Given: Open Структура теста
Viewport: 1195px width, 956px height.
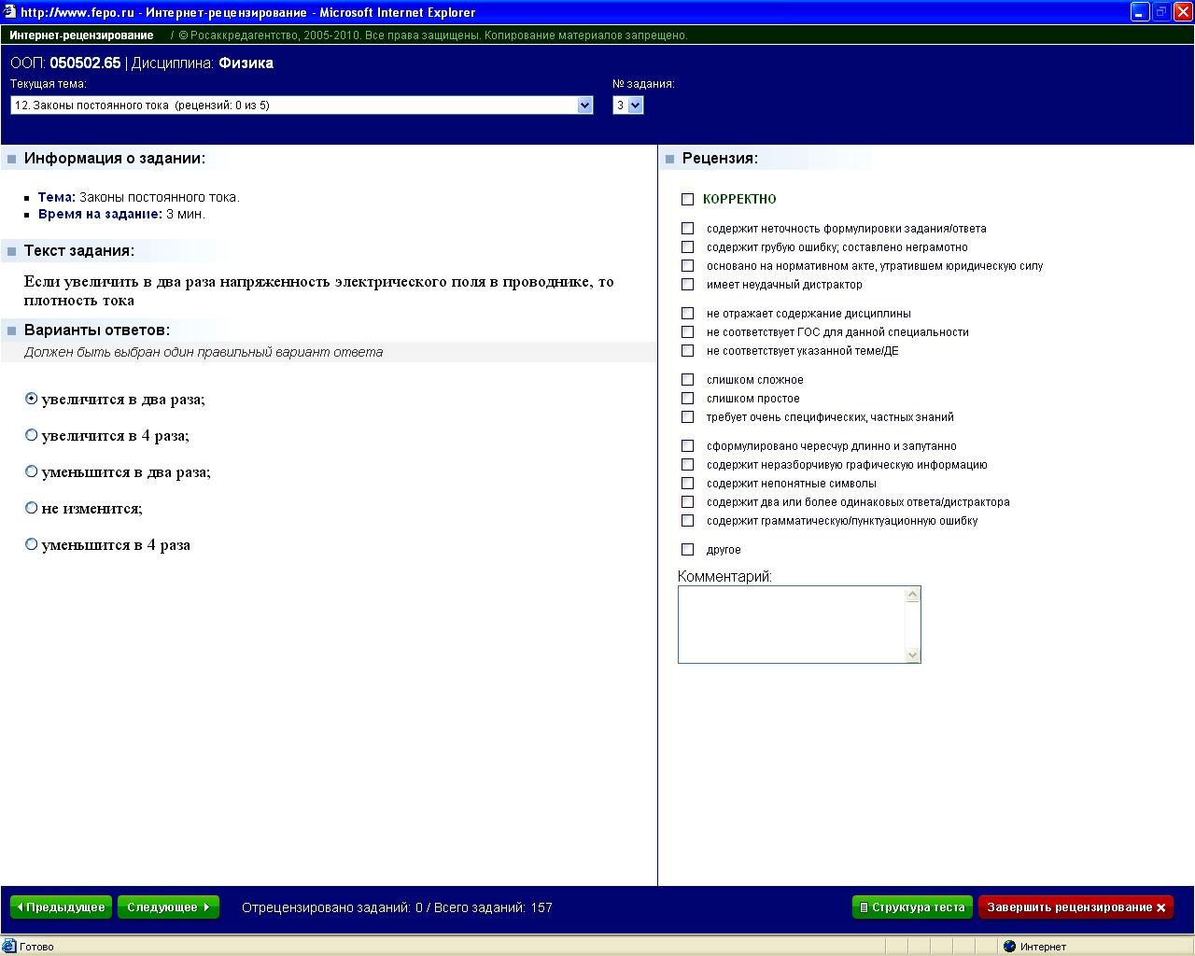Looking at the screenshot, I should 912,907.
